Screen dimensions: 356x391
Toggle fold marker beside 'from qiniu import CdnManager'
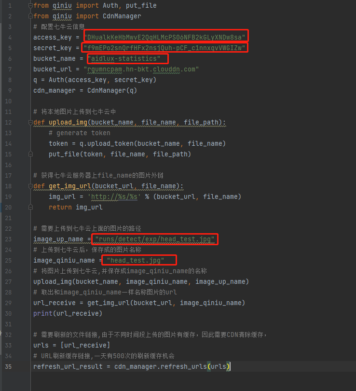coord(30,16)
